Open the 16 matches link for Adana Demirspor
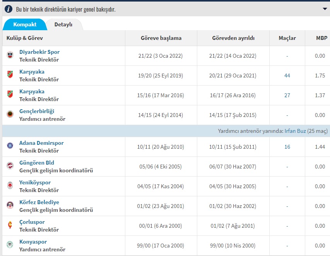 point(287,147)
